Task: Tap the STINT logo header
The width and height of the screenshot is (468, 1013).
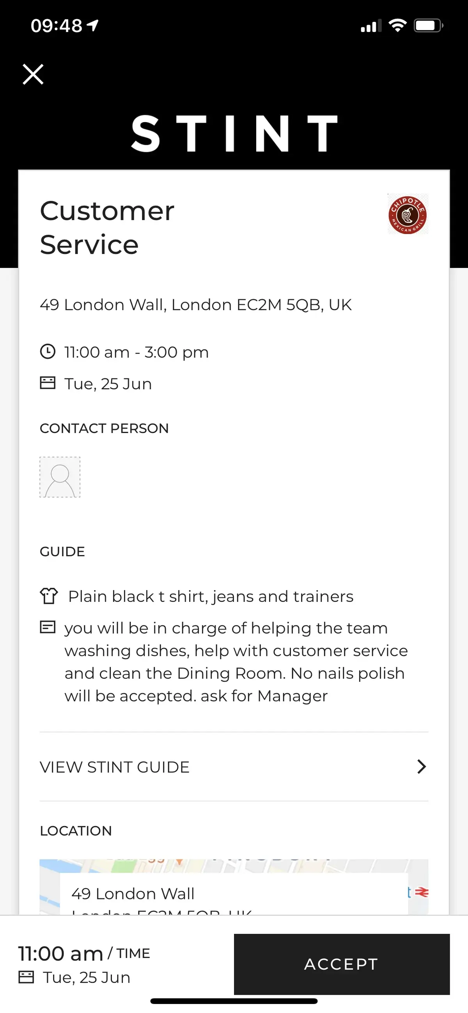Action: (x=234, y=134)
